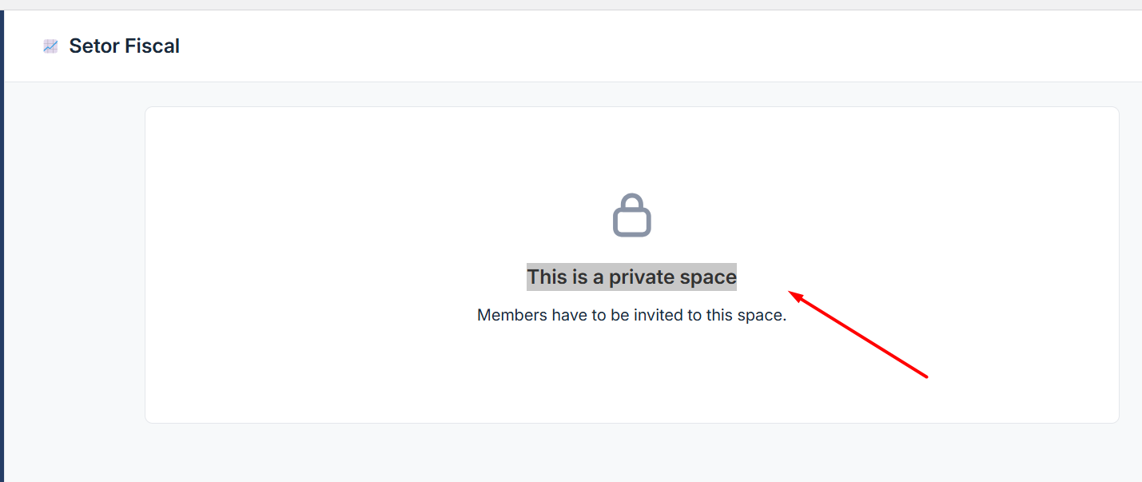
Task: Click the gray bar at the very top
Action: 571,5
